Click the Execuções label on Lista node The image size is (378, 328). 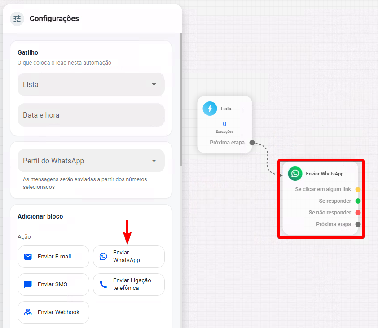(224, 131)
